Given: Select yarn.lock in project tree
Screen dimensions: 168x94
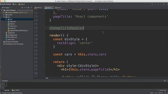Looking at the screenshot, I should click(11, 39).
